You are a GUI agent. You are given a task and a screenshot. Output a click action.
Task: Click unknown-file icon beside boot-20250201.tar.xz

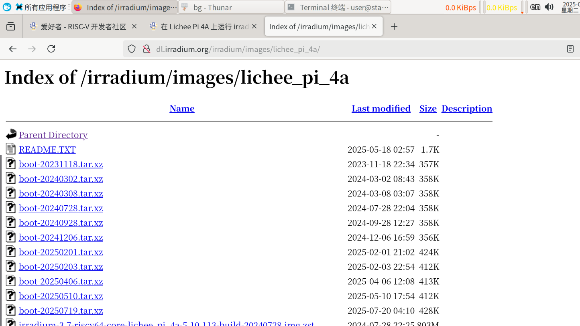(11, 251)
